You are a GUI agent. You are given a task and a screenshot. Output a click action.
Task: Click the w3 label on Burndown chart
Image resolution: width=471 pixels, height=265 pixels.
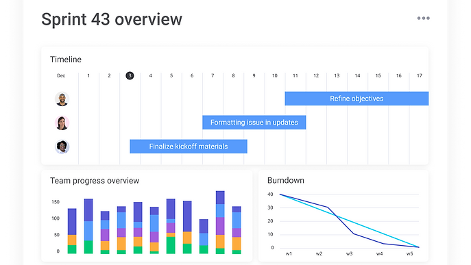349,253
